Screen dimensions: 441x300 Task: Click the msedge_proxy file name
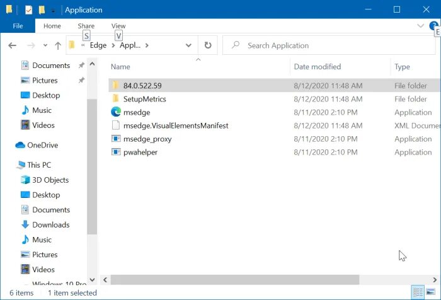tap(147, 139)
